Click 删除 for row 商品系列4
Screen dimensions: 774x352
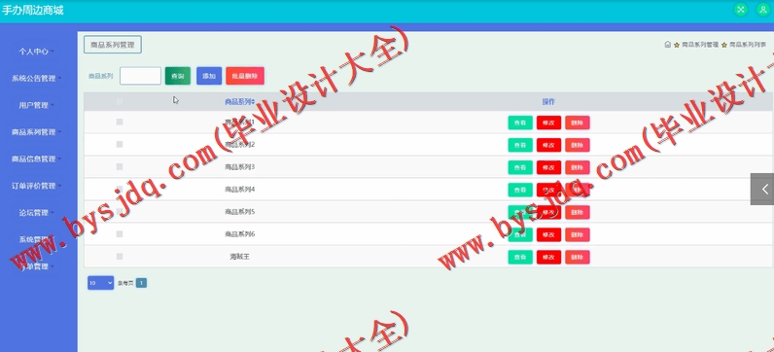coord(578,190)
